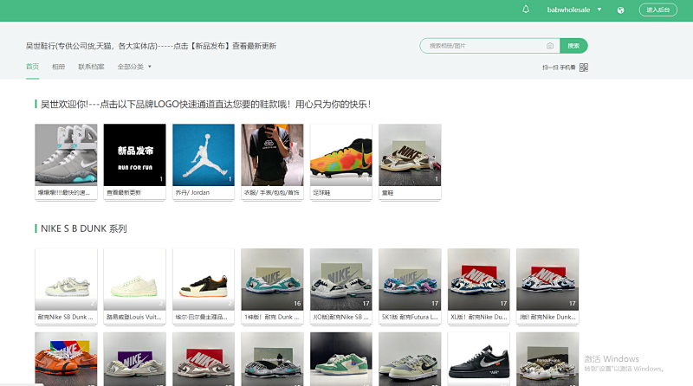Open the black-orange sneaker album
The width and height of the screenshot is (693, 386).
click(x=204, y=280)
